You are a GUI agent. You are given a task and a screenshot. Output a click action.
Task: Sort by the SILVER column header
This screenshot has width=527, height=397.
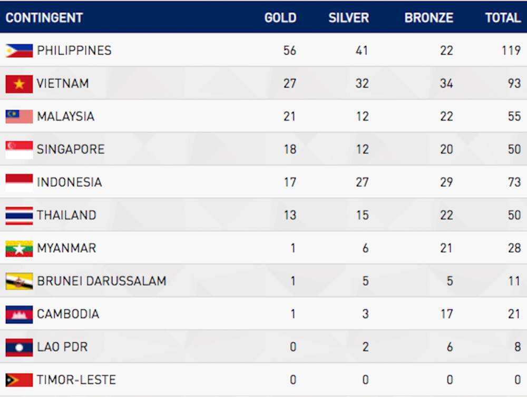(348, 18)
